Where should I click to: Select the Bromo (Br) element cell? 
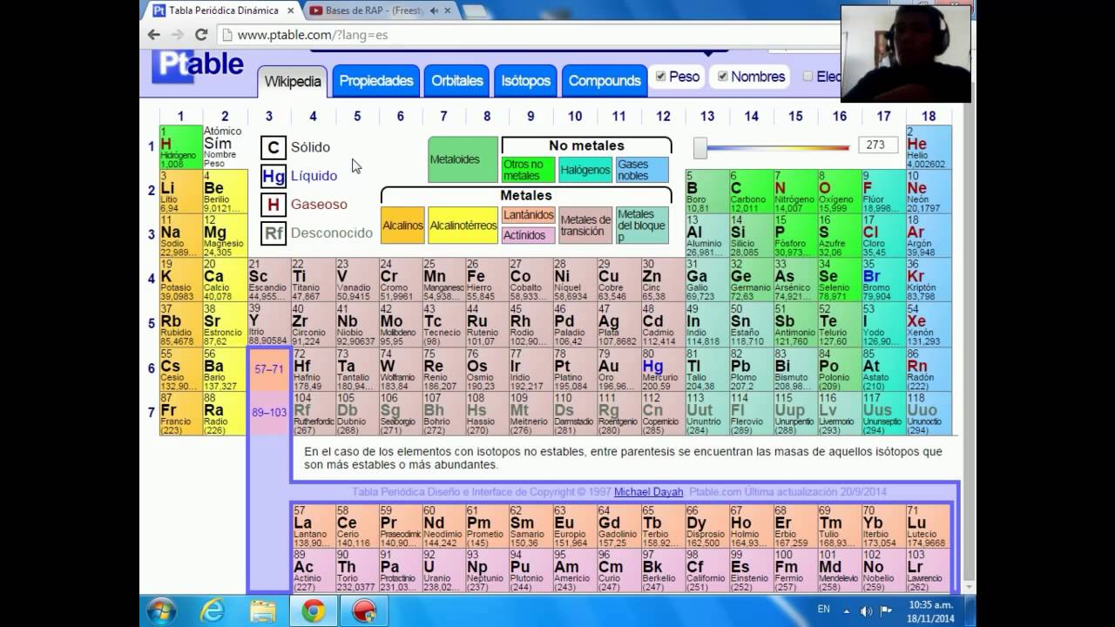point(883,280)
